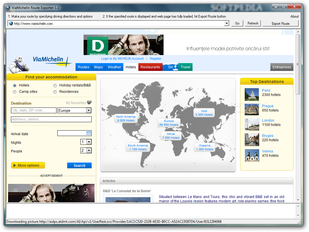Select South America 1 100 Hotels on map
Image resolution: width=309 pixels, height=232 pixels.
[x=138, y=147]
